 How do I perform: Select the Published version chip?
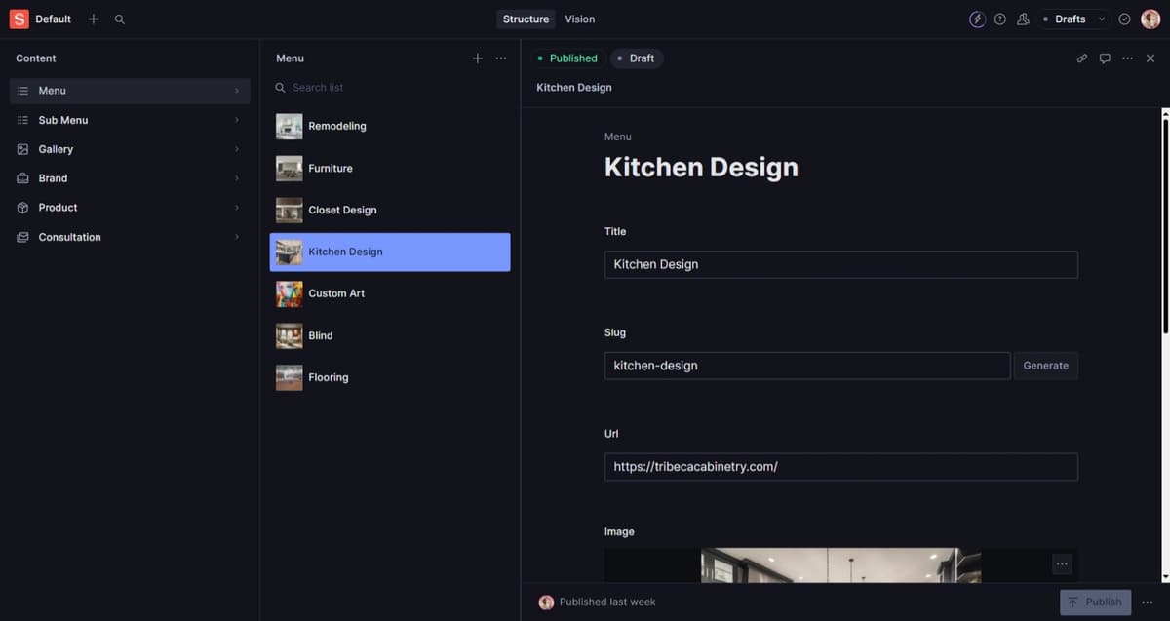566,58
